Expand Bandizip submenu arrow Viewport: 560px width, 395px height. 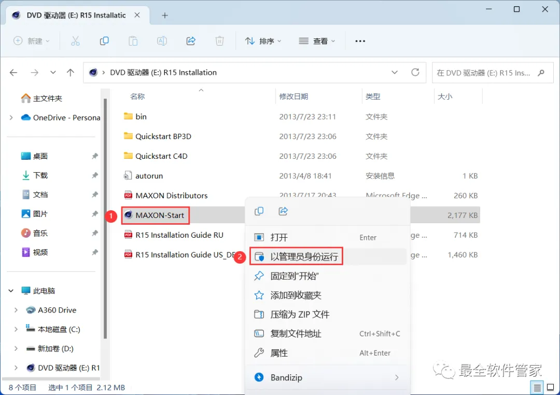(x=397, y=377)
